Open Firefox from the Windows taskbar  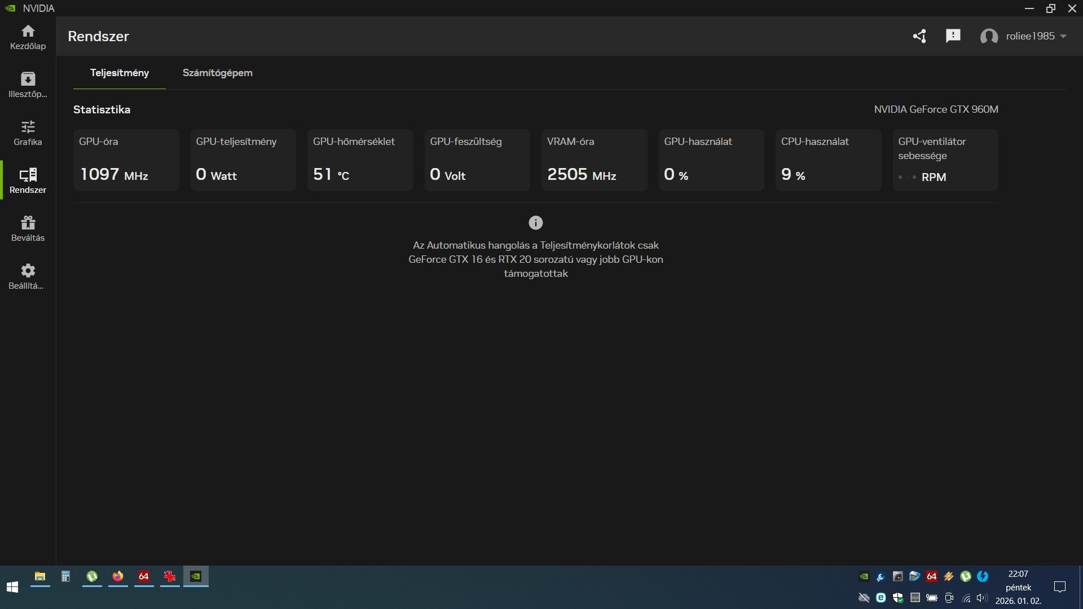click(118, 576)
